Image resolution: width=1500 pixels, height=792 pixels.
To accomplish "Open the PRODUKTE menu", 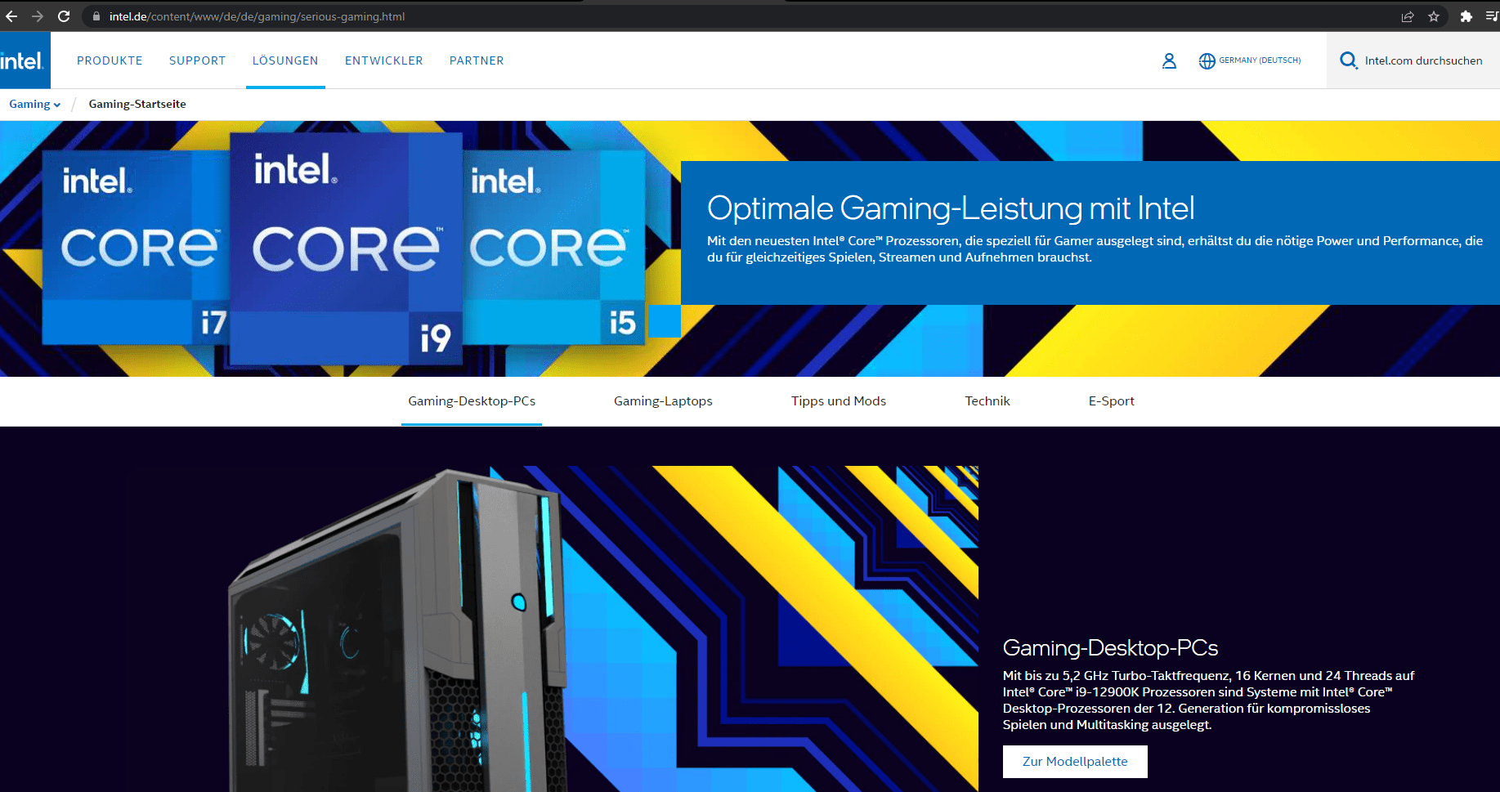I will (x=110, y=60).
